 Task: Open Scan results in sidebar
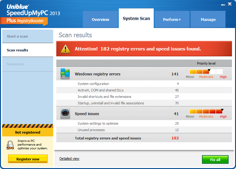point(28,50)
